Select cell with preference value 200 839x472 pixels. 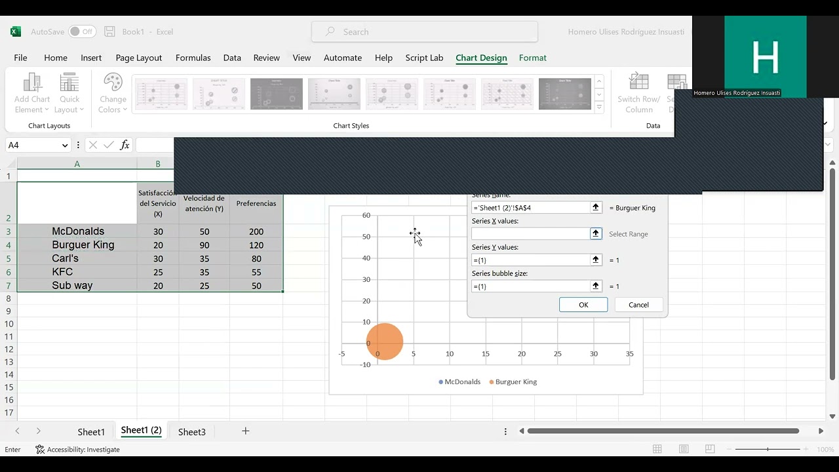pyautogui.click(x=256, y=231)
